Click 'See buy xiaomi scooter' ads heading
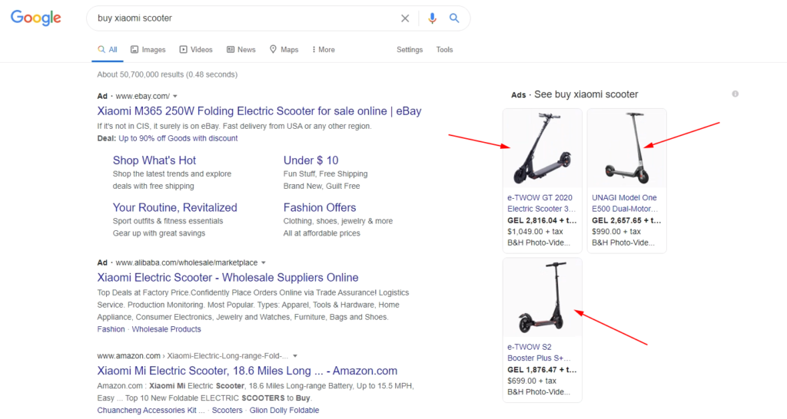787x419 pixels. coord(586,94)
